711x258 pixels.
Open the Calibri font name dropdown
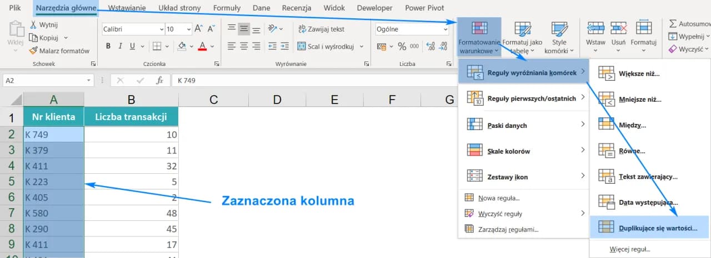[x=161, y=29]
